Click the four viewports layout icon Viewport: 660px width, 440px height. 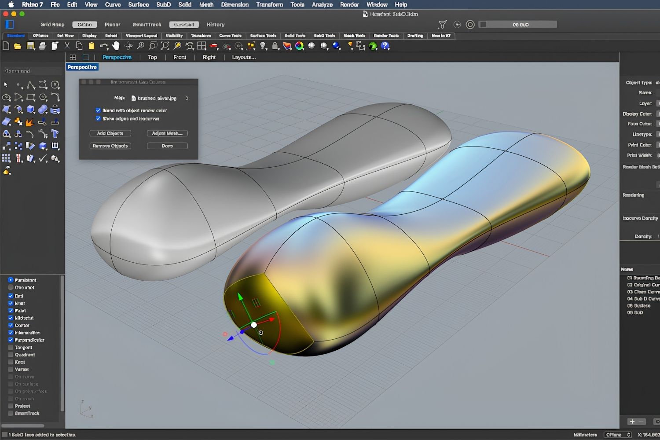click(202, 46)
